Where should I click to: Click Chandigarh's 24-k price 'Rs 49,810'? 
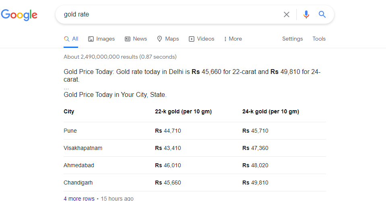[x=255, y=183]
